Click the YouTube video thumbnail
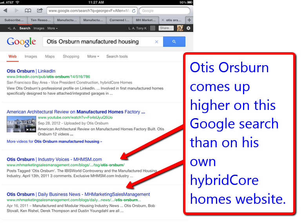This screenshot has height=223, width=303. [x=21, y=124]
